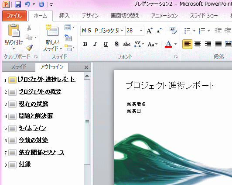Switch to the デザイン ribbon tab
232x185 pixels.
point(90,16)
